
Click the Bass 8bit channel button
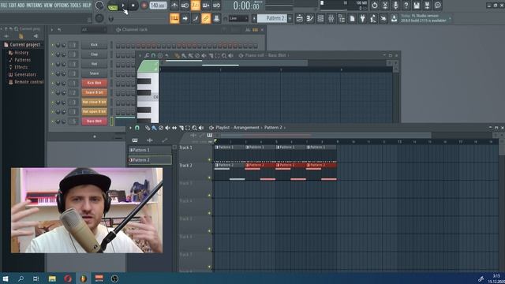pos(94,121)
